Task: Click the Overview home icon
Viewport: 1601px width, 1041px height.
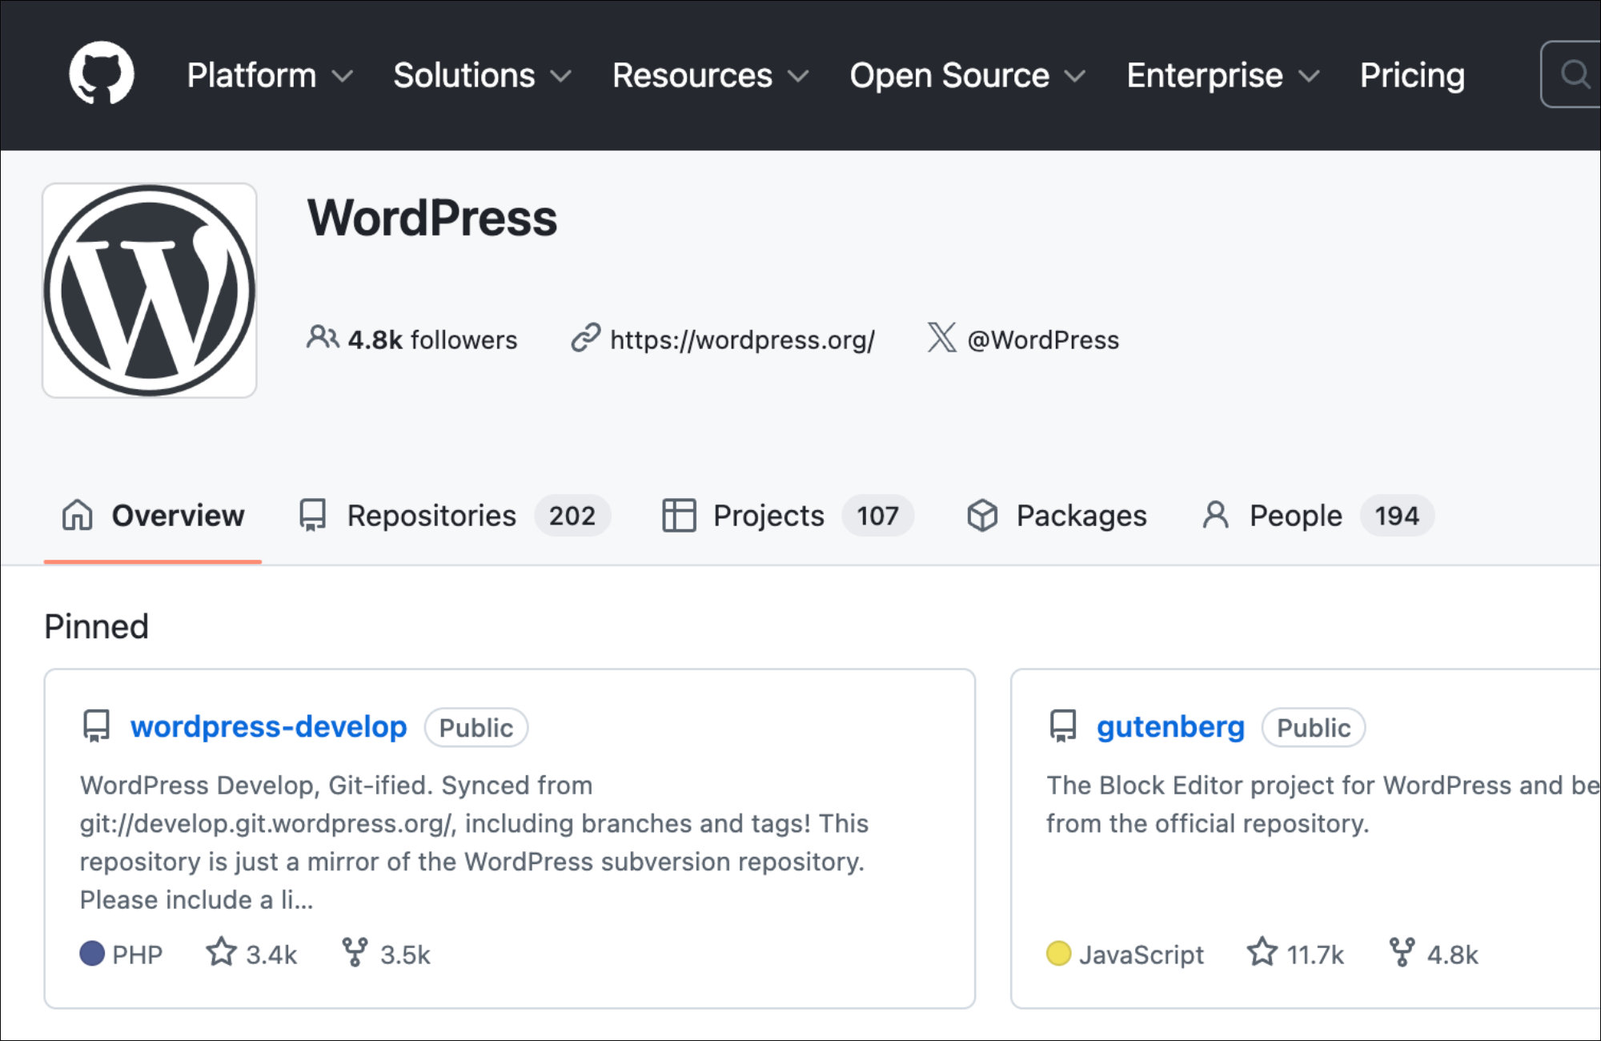Action: [x=78, y=515]
